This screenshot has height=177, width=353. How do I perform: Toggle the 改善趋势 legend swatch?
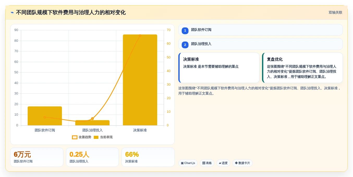pos(75,137)
